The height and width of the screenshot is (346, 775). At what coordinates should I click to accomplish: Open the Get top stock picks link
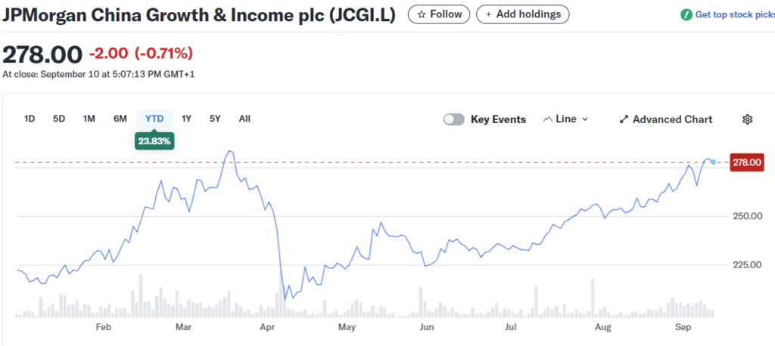point(734,15)
